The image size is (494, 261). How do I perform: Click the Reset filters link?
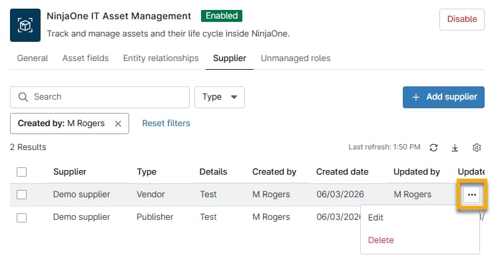click(x=166, y=124)
